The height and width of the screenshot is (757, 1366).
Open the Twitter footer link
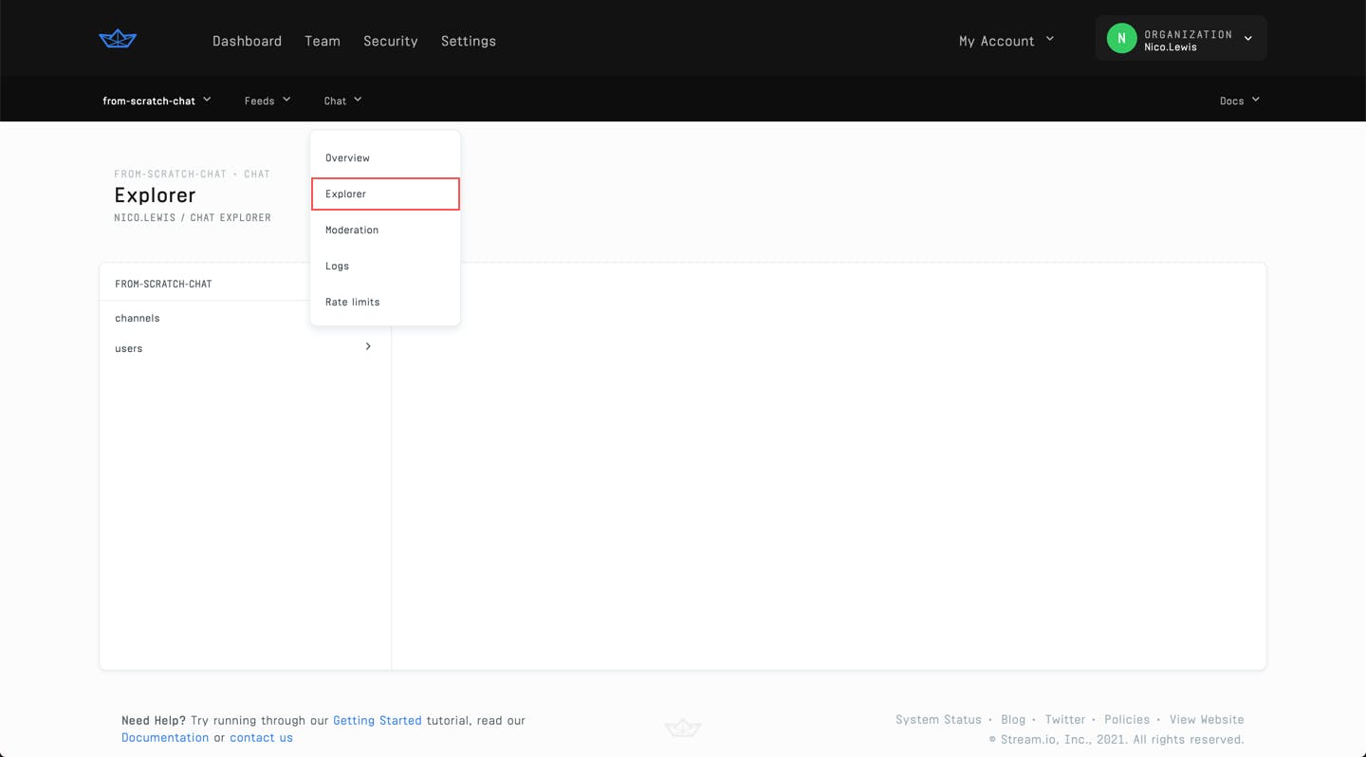(1064, 719)
